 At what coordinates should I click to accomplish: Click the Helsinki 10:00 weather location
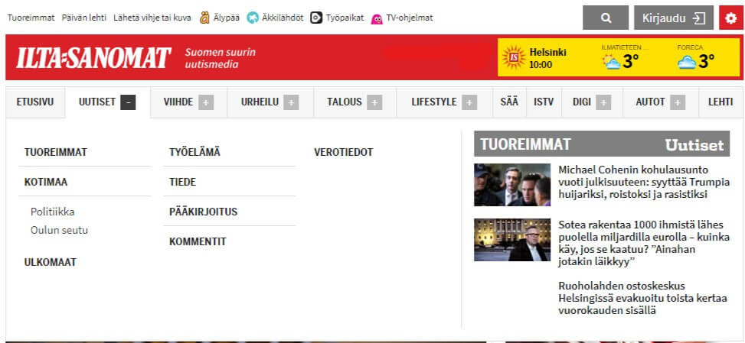pos(547,58)
